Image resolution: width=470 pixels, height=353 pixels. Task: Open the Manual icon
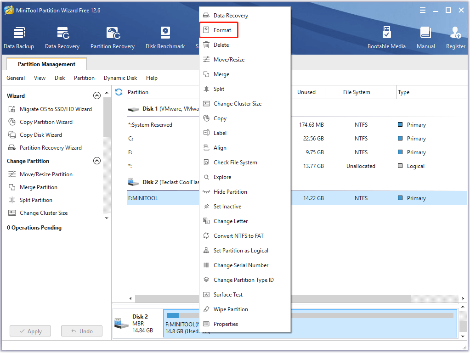coord(425,38)
